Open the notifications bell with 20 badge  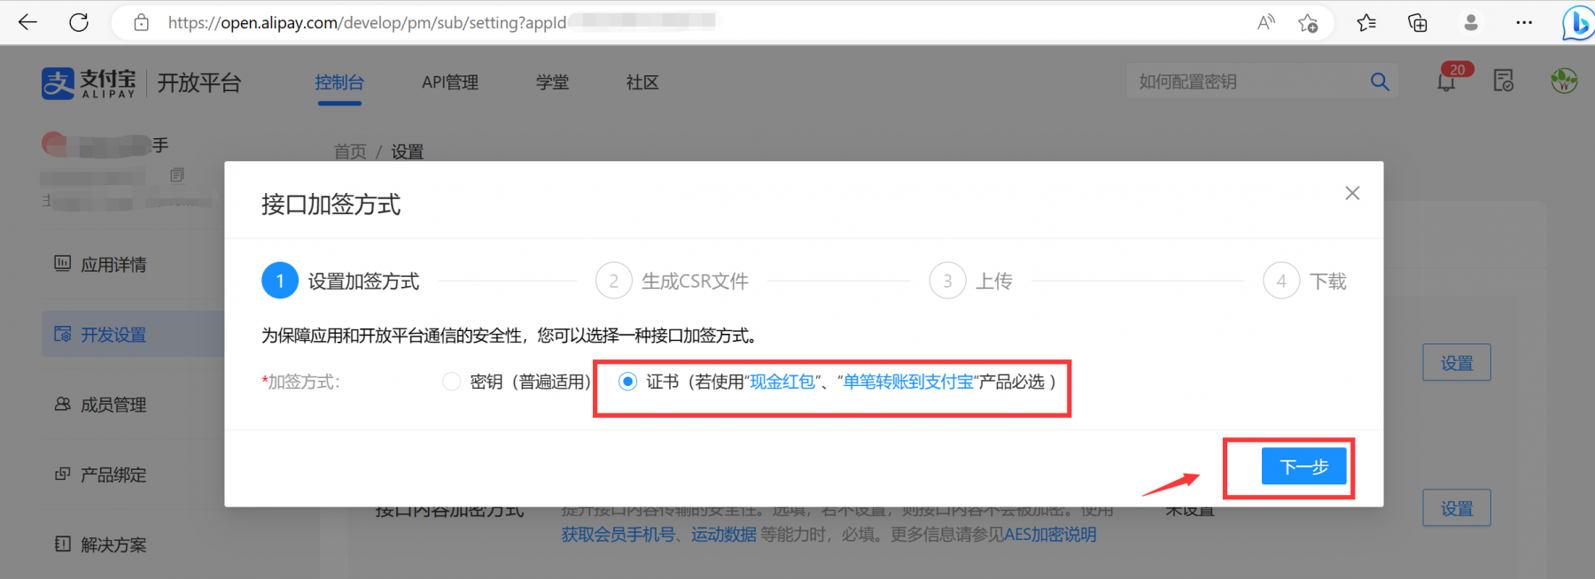pos(1448,80)
